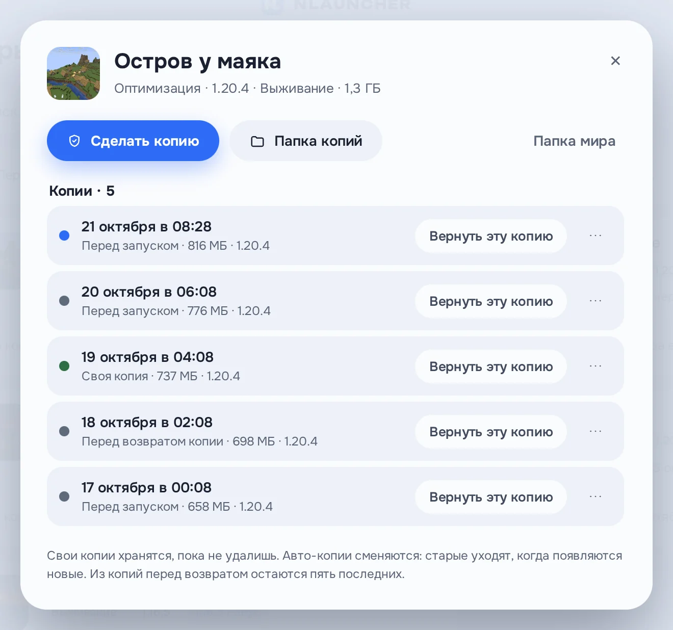The height and width of the screenshot is (630, 673).
Task: Click the Остров у маяка title
Action: pos(197,61)
